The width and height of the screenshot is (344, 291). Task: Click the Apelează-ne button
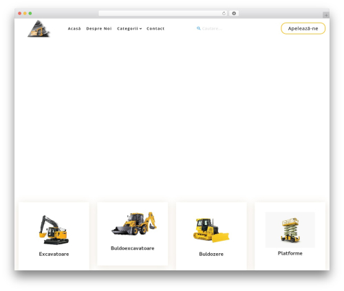(303, 28)
